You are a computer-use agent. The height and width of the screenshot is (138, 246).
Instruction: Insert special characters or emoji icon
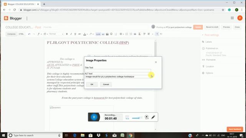111,34
